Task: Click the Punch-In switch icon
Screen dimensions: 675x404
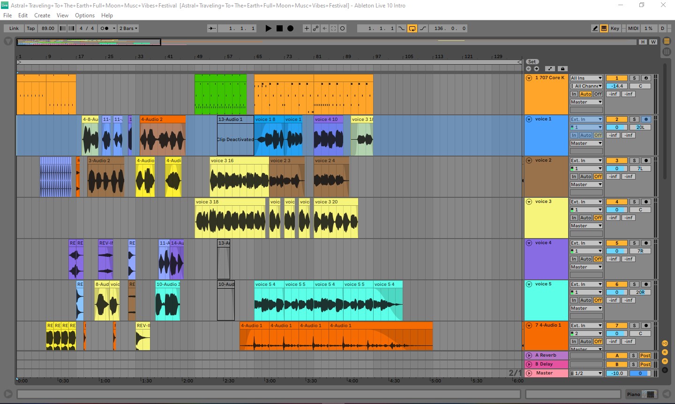Action: [401, 29]
